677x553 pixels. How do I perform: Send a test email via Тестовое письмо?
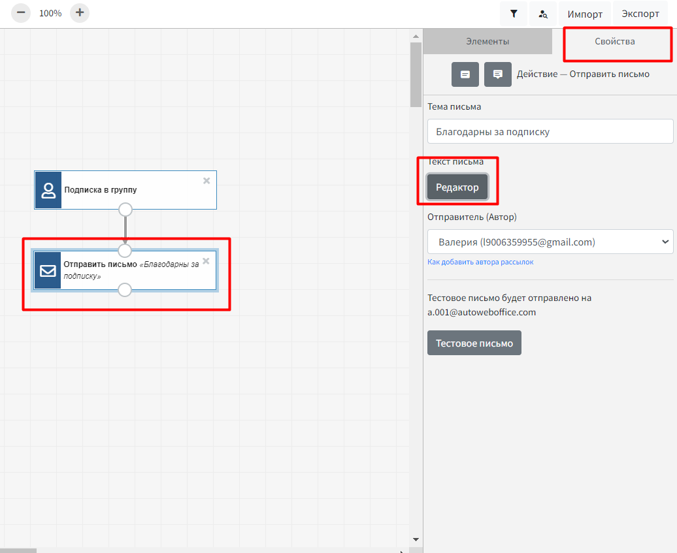[474, 343]
